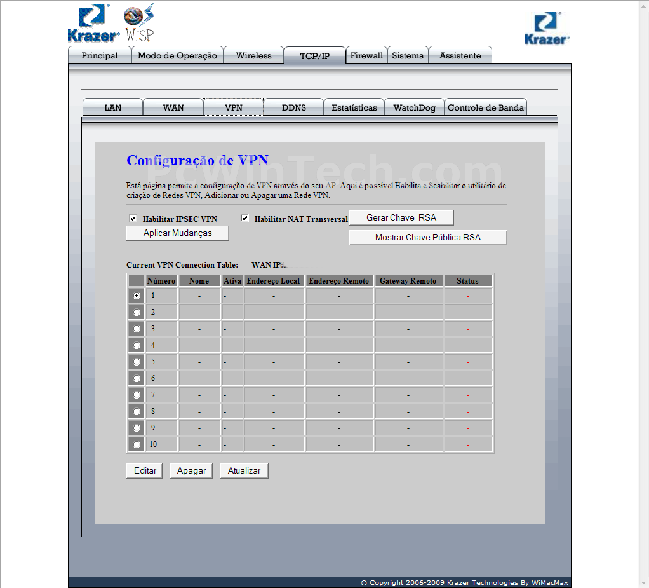
Task: Click the Gerar Chave RSA button
Action: tap(401, 217)
